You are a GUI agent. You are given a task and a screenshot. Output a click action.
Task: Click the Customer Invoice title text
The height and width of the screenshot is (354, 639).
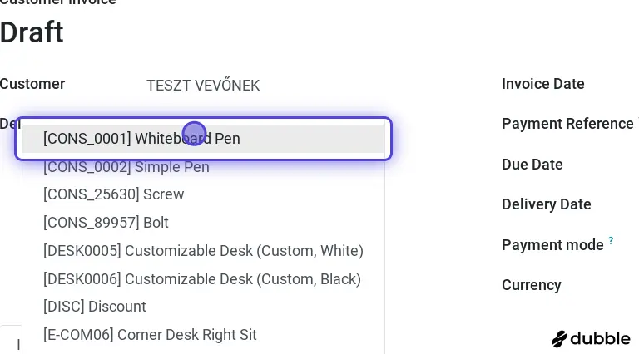tap(58, 2)
